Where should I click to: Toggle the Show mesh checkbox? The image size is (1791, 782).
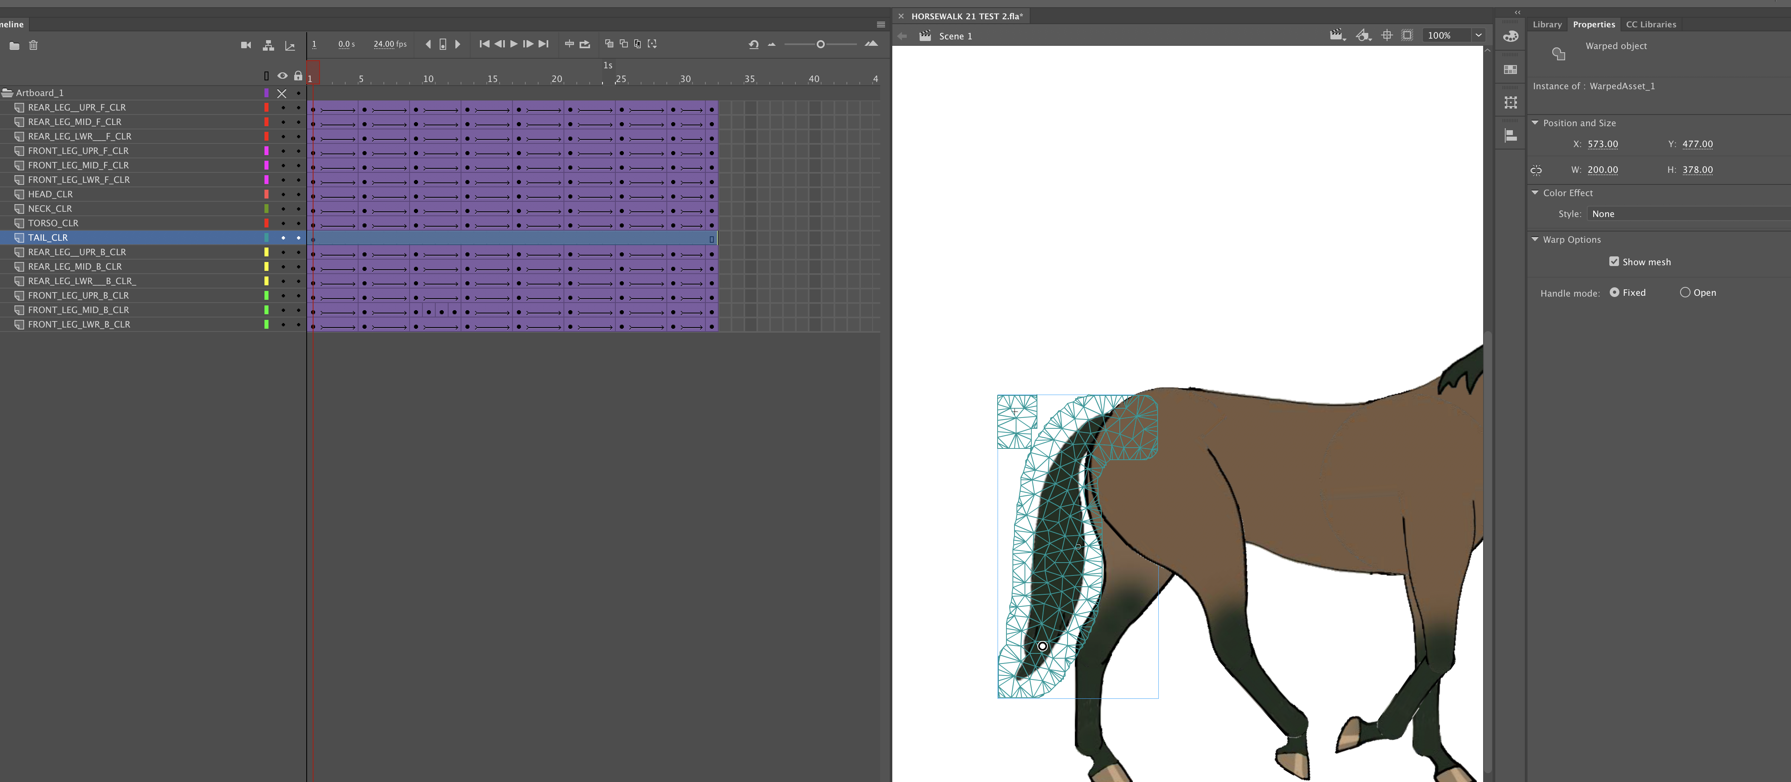1615,261
